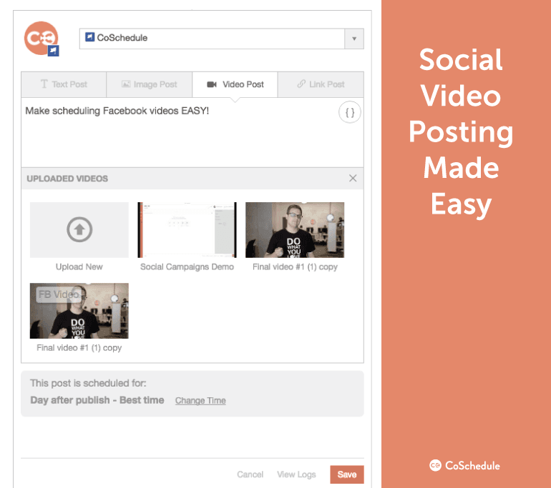551x488 pixels.
Task: Click the Facebook page badge on avatar
Action: click(53, 51)
